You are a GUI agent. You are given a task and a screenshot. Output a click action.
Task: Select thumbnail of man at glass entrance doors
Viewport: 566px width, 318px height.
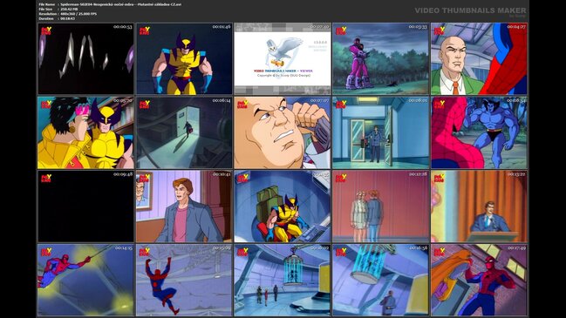click(x=380, y=132)
